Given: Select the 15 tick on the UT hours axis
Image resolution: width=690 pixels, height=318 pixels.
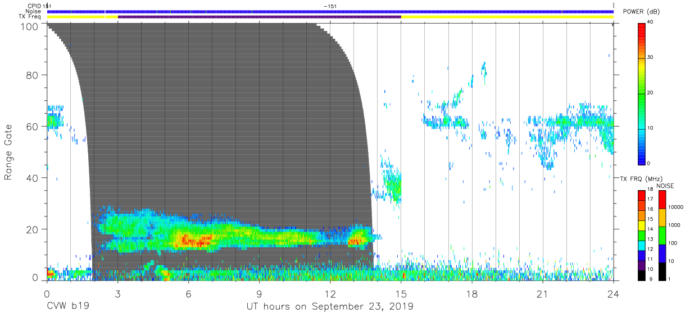Looking at the screenshot, I should coord(401,294).
